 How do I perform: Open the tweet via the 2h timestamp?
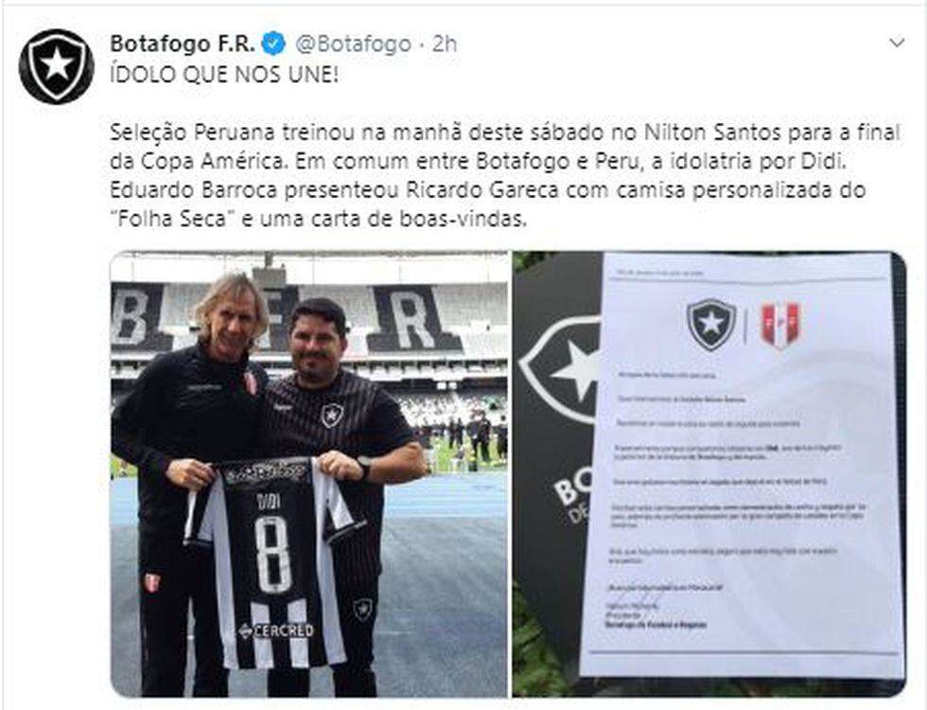click(x=445, y=44)
